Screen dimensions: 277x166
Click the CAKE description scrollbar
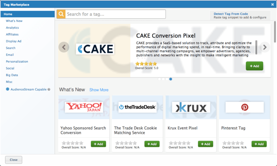[x=256, y=47]
